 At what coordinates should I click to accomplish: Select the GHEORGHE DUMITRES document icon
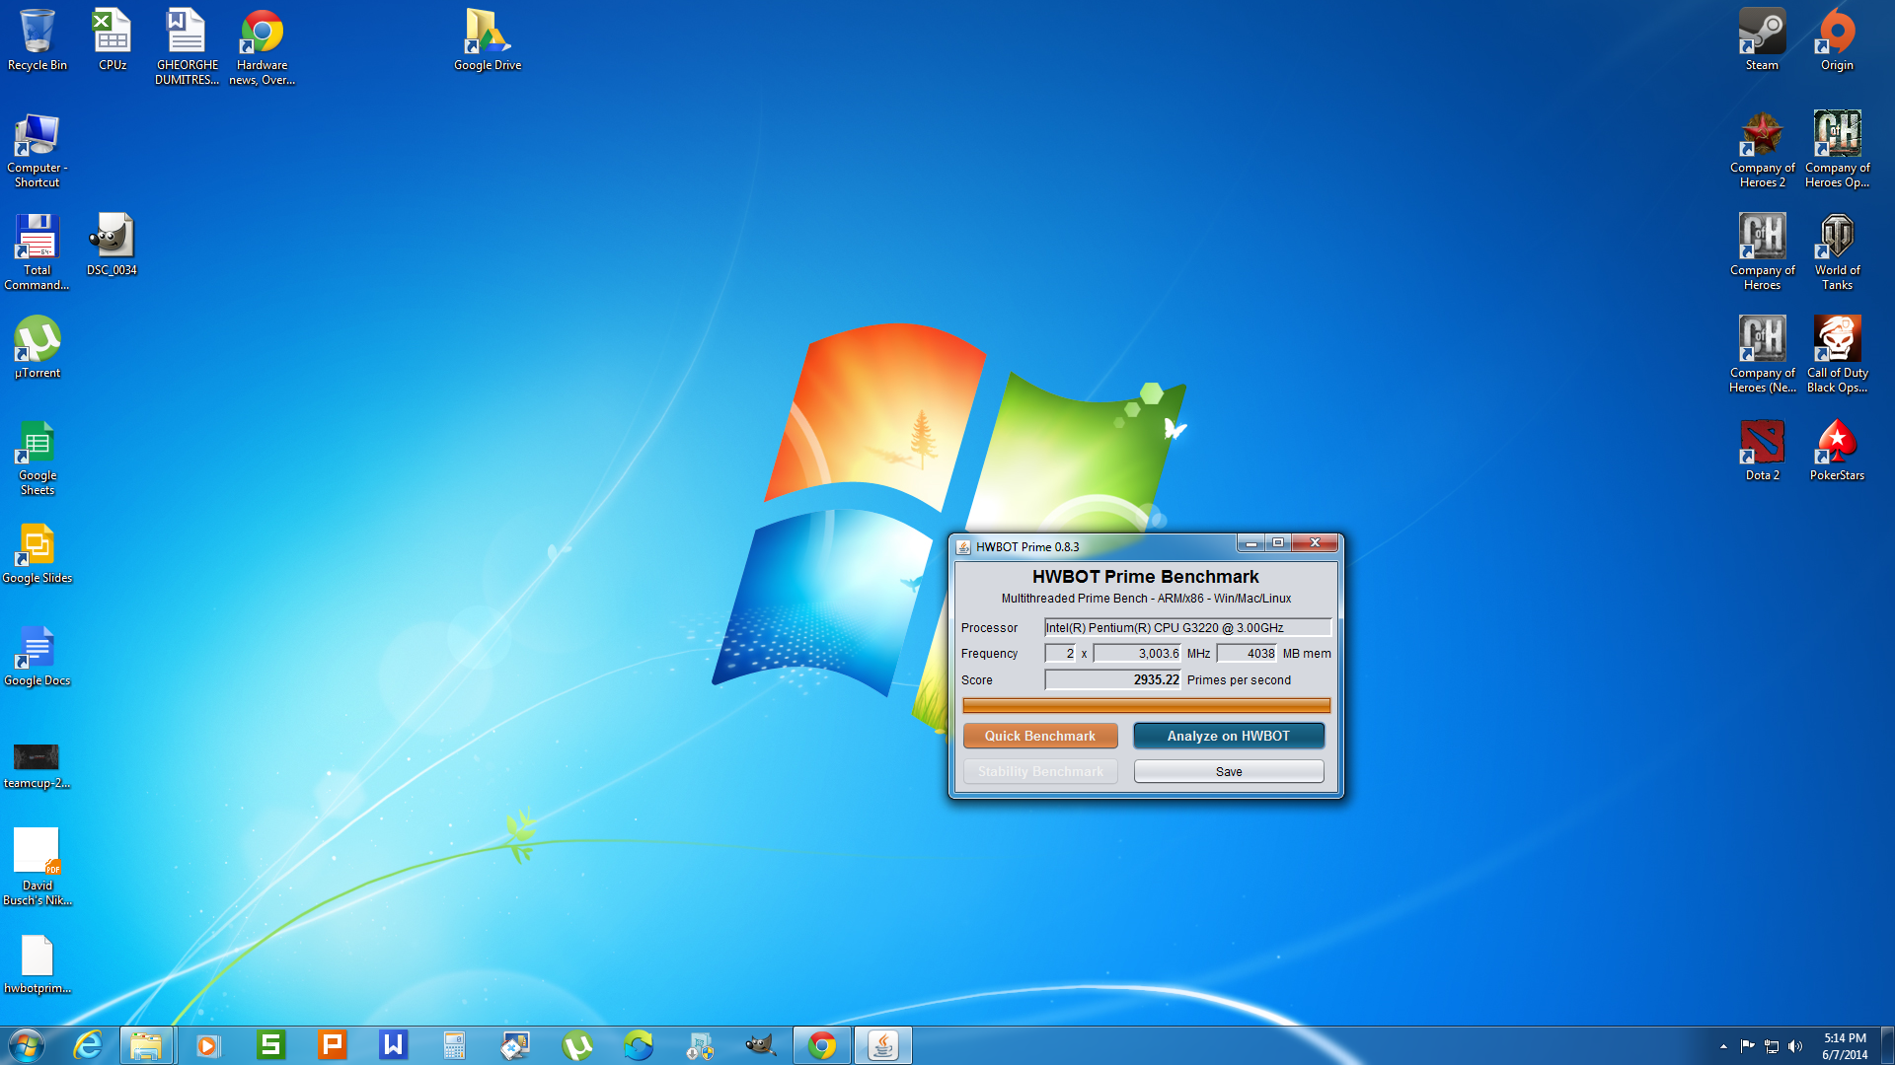pyautogui.click(x=187, y=47)
